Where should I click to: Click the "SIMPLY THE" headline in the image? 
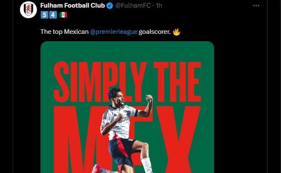(127, 82)
